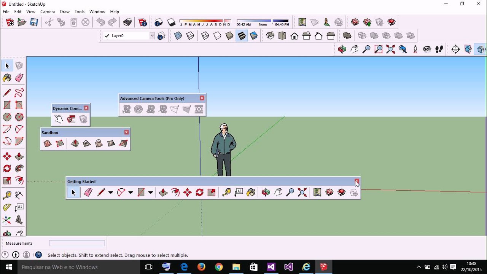Close the Dynamic Components toolbar

[86, 108]
